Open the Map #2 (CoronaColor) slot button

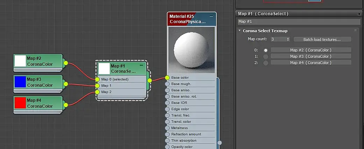[311, 50]
